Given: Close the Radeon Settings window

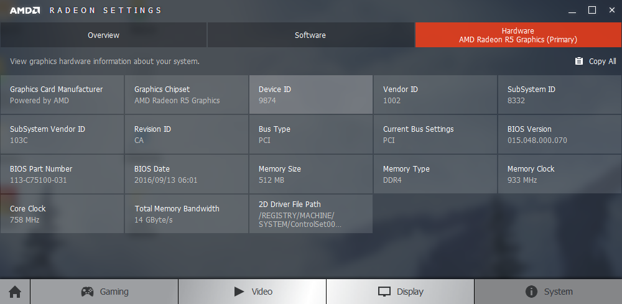Looking at the screenshot, I should click(x=611, y=11).
